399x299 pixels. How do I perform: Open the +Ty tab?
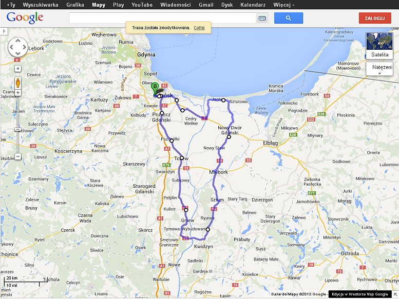coord(11,5)
